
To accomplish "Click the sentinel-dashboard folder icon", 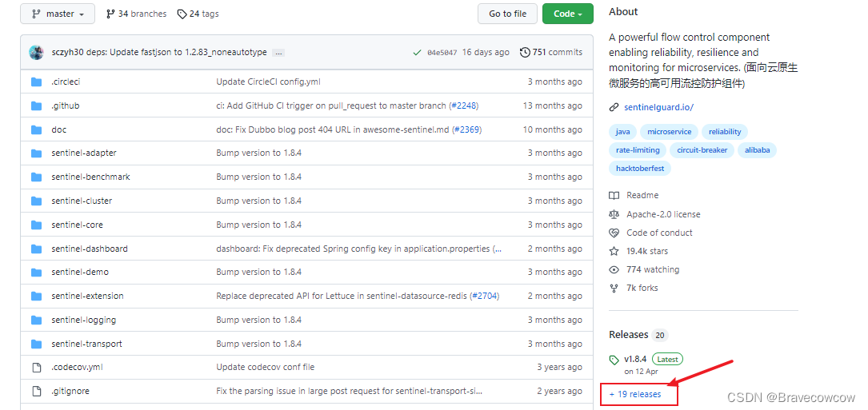I will 37,249.
